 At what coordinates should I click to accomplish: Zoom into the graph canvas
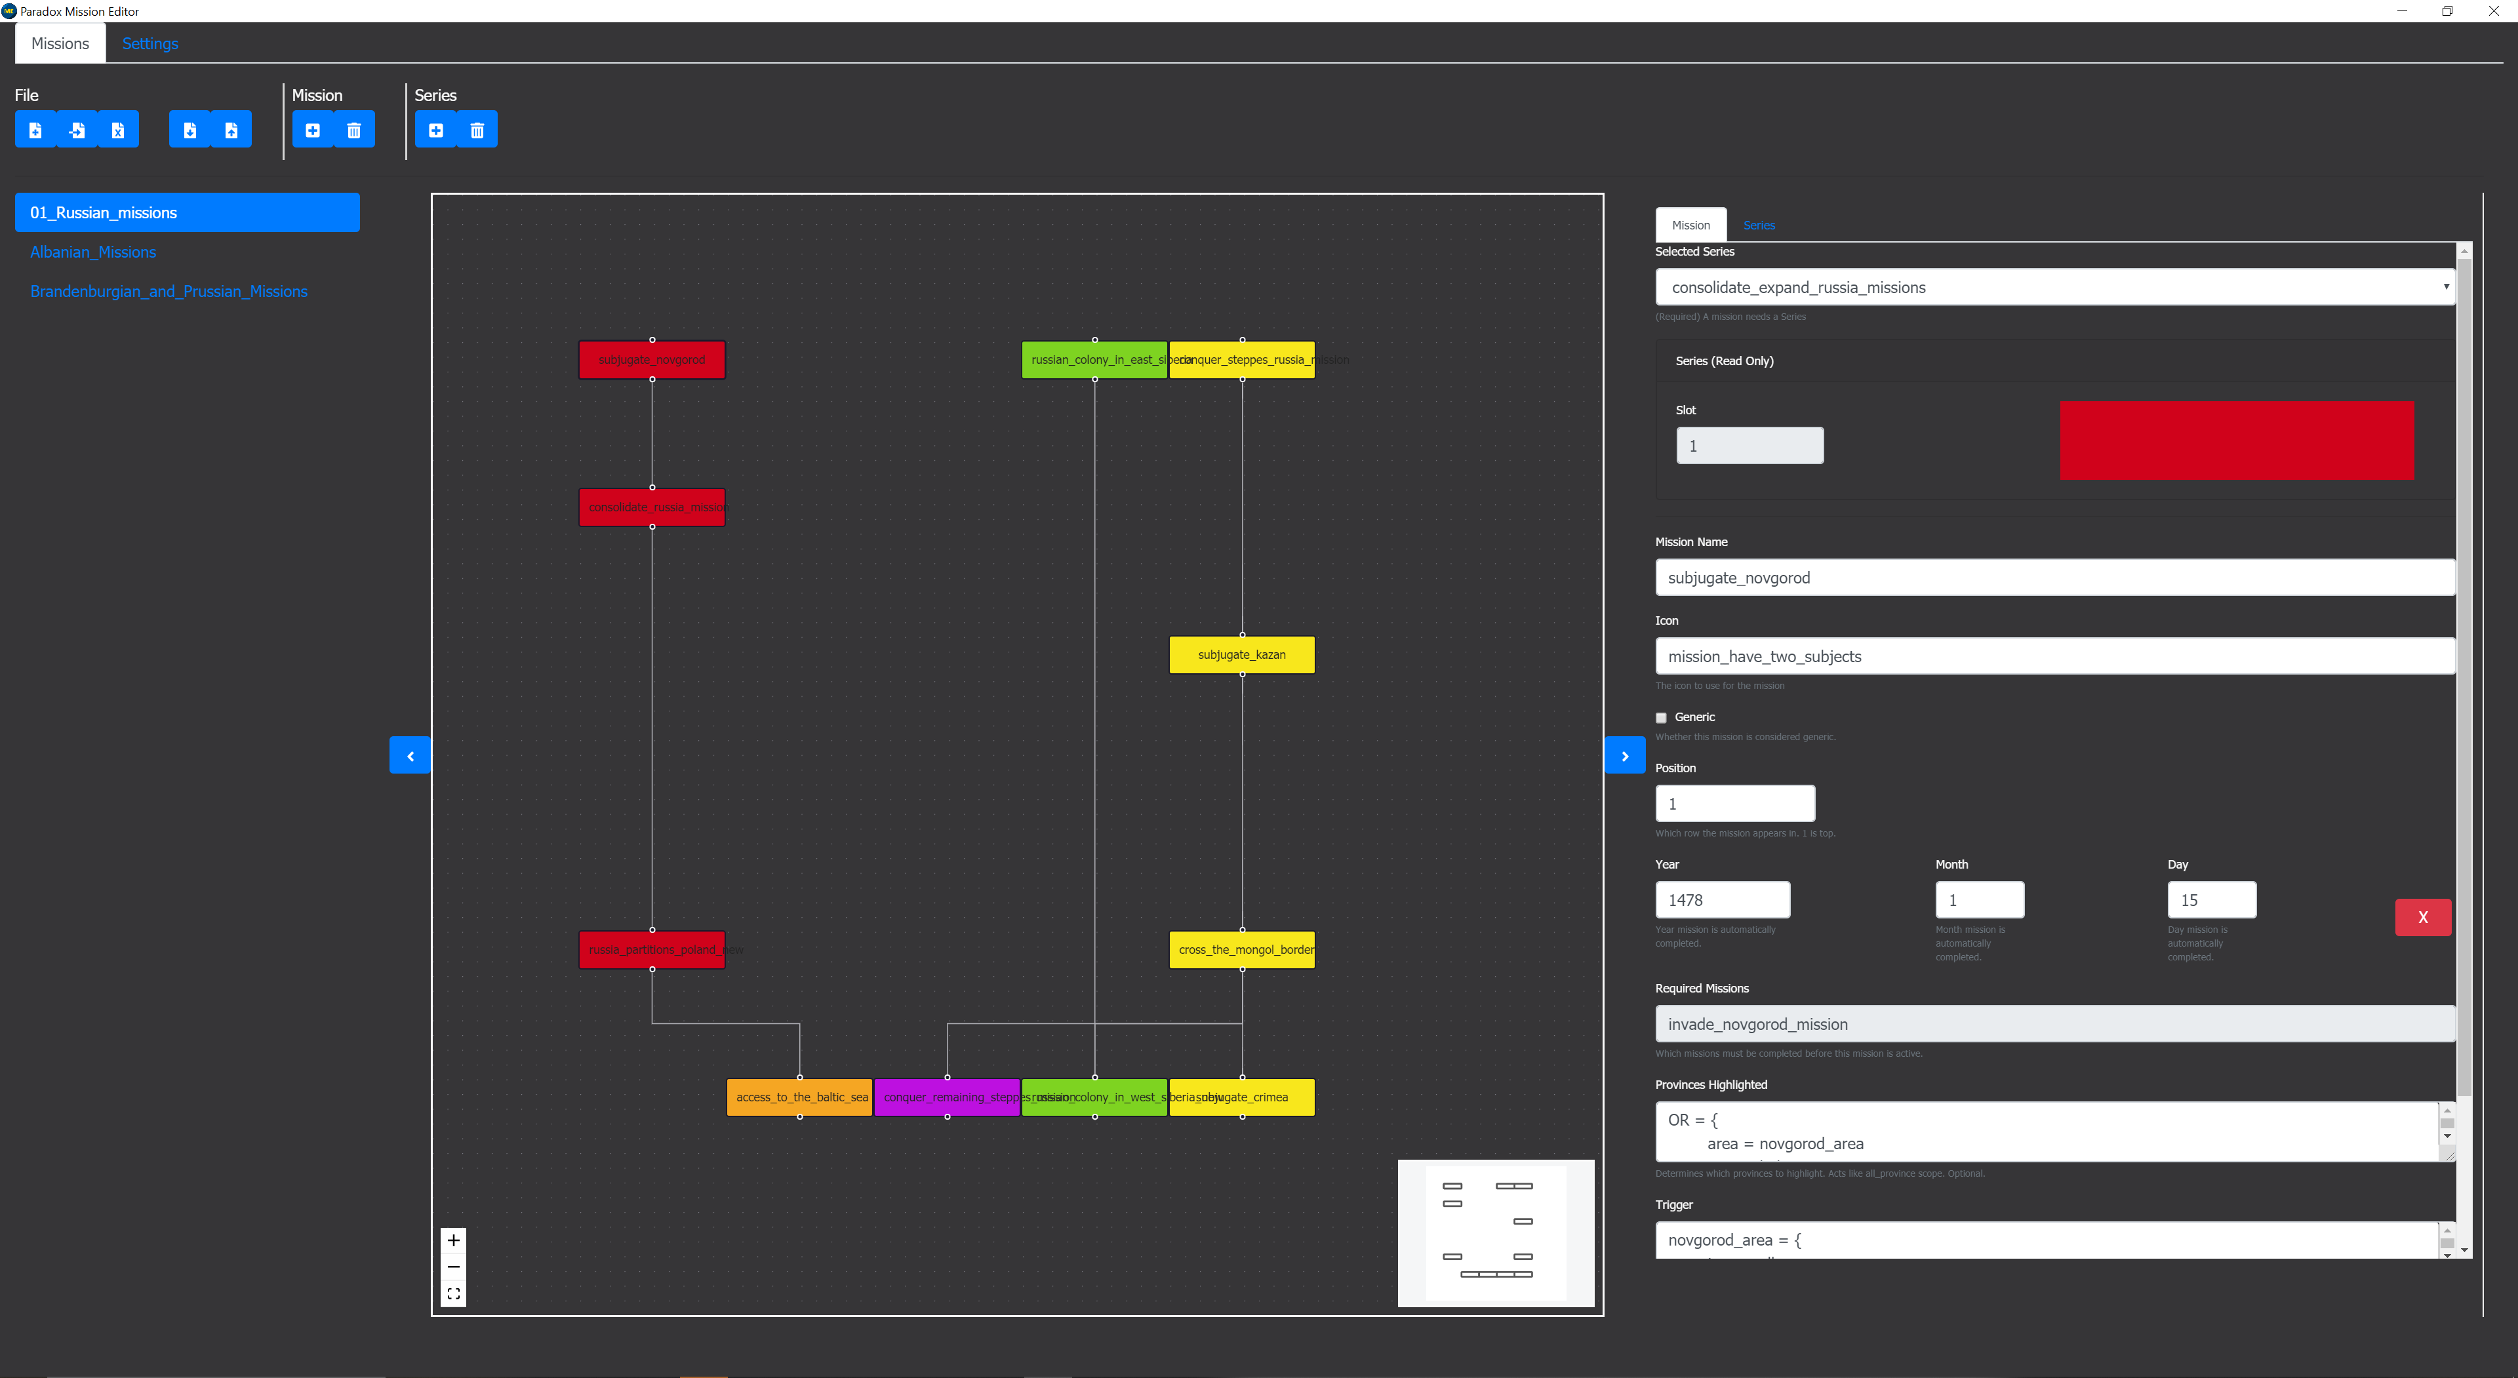(x=454, y=1239)
